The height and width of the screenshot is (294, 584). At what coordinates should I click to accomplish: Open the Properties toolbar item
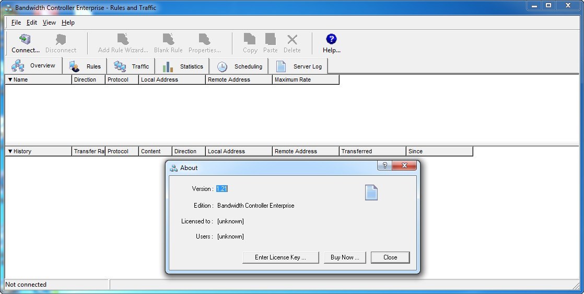point(204,43)
